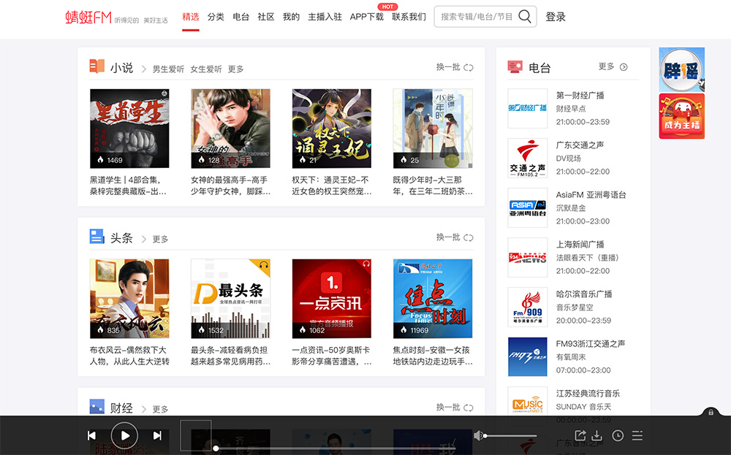The height and width of the screenshot is (455, 731).
Task: Open the APP下载 link
Action: click(x=368, y=16)
